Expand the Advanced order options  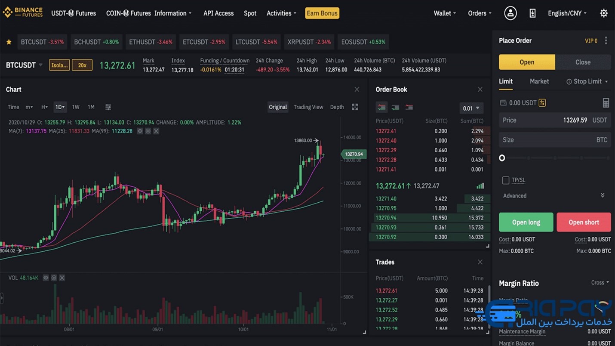[554, 196]
